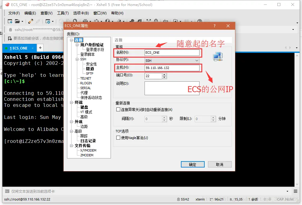Collapse the 终端 tree node
Screen dimensions: 302x205
click(x=71, y=103)
